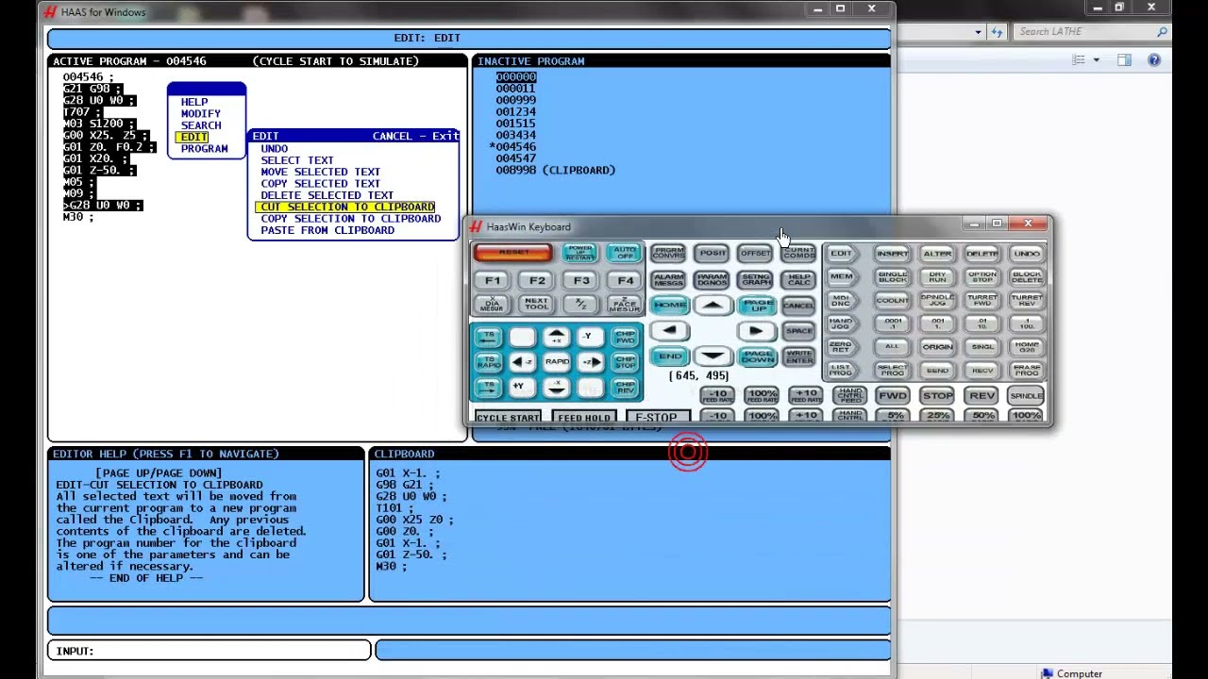Click the E-STOP button
This screenshot has width=1208, height=679.
[657, 418]
